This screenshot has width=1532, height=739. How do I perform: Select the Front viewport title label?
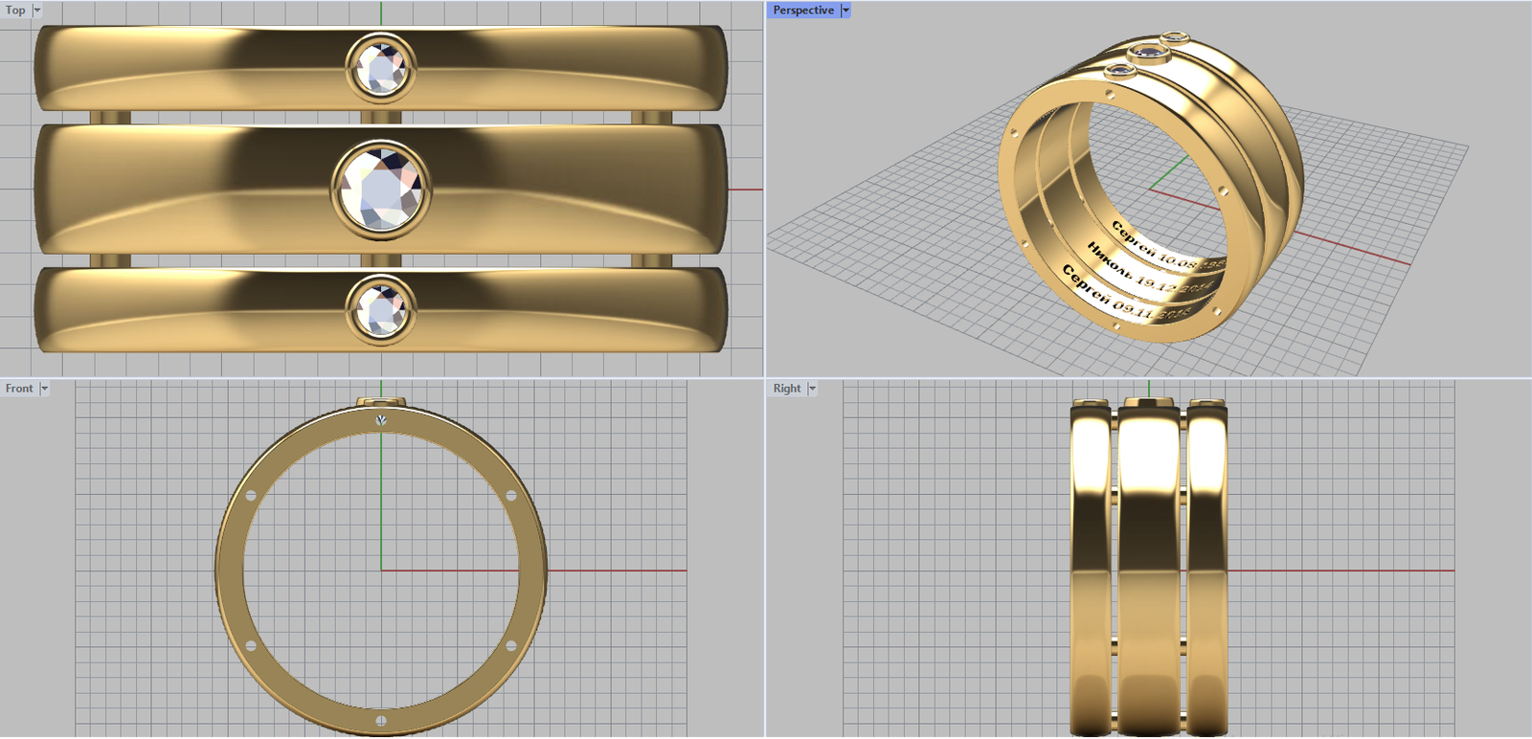19,389
